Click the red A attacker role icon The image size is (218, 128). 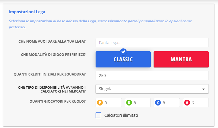pyautogui.click(x=187, y=103)
